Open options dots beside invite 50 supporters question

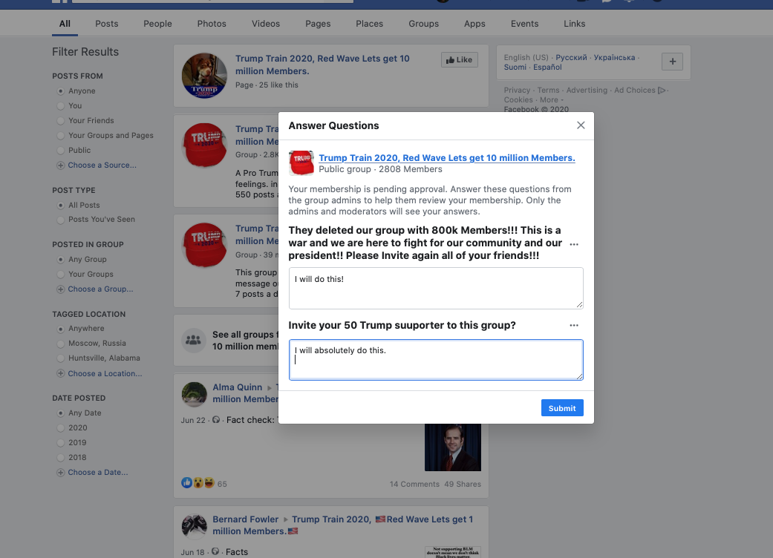[574, 325]
